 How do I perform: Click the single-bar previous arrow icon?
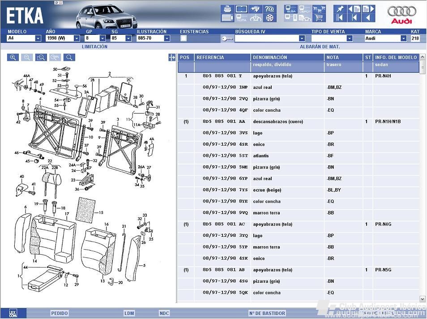click(354, 18)
